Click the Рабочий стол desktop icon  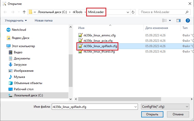(11, 89)
